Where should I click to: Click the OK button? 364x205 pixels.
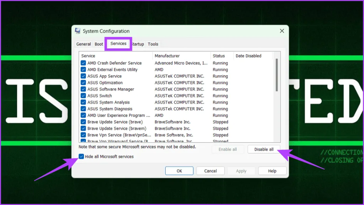click(x=180, y=171)
